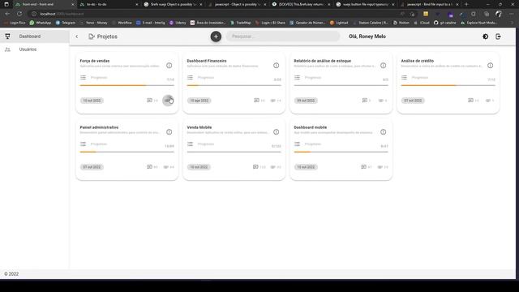519x292 pixels.
Task: Collapse sidebar with the chevron arrow
Action: (77, 36)
